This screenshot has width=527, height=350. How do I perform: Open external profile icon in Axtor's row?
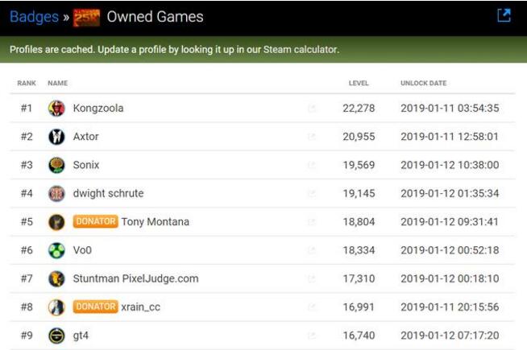coord(312,137)
